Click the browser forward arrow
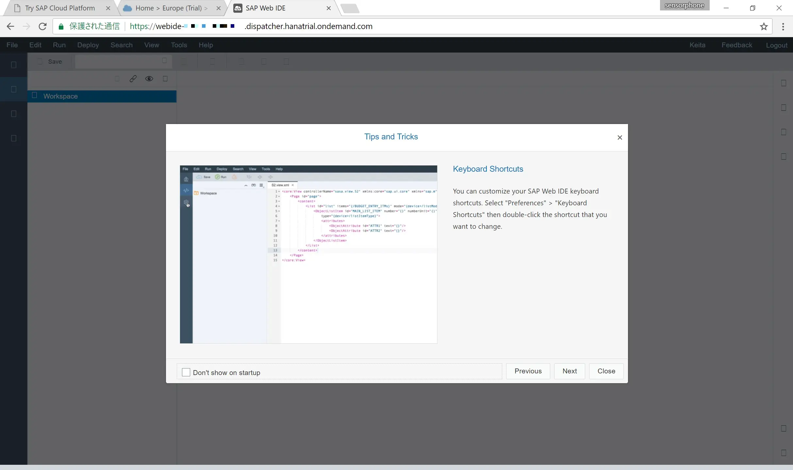The width and height of the screenshot is (793, 470). [x=26, y=26]
